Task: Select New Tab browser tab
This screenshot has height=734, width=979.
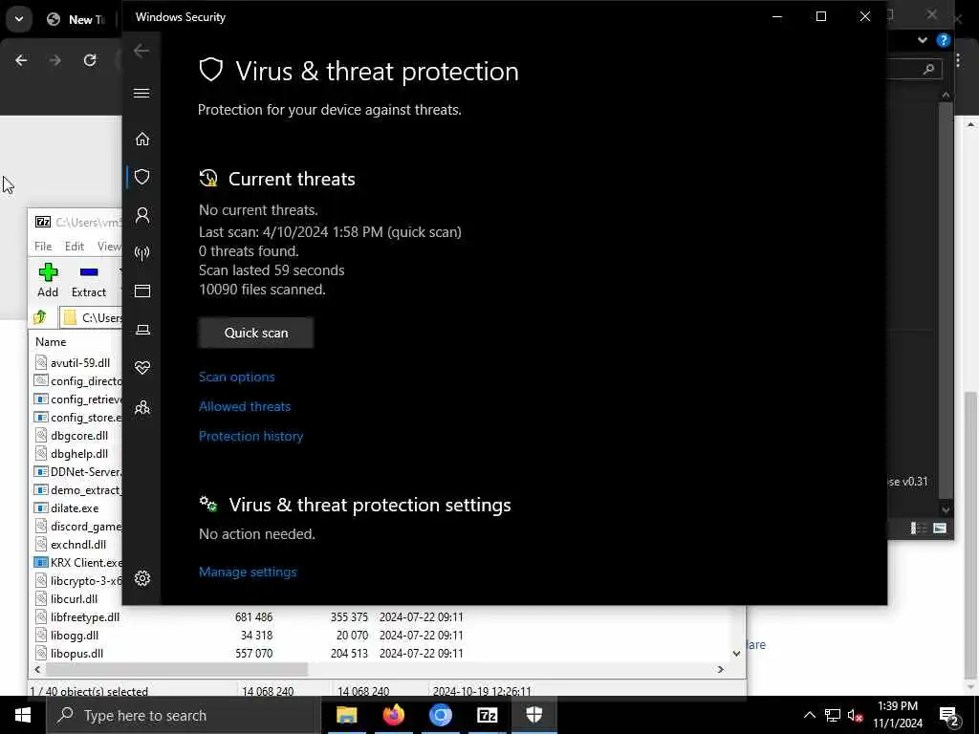Action: point(78,19)
